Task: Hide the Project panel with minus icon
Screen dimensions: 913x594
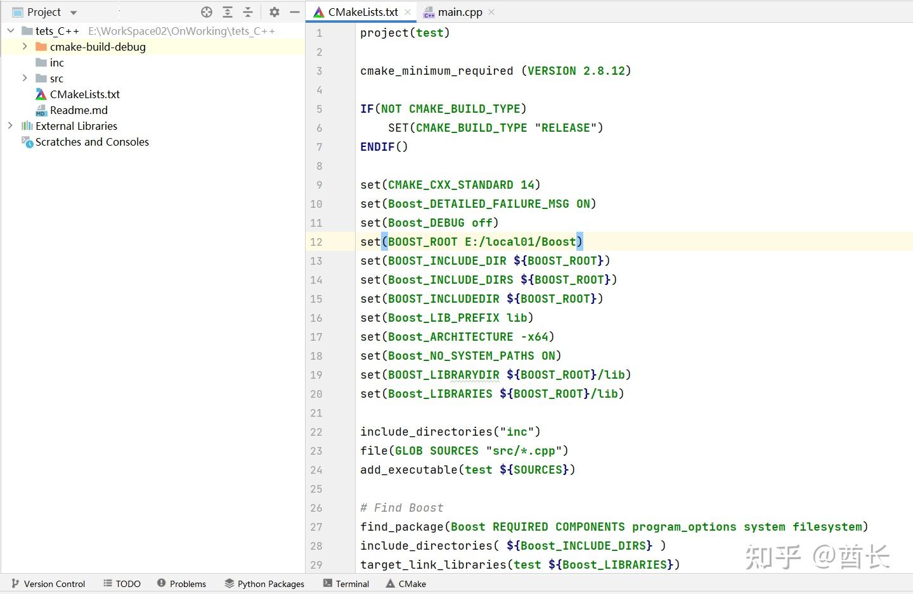Action: [294, 12]
